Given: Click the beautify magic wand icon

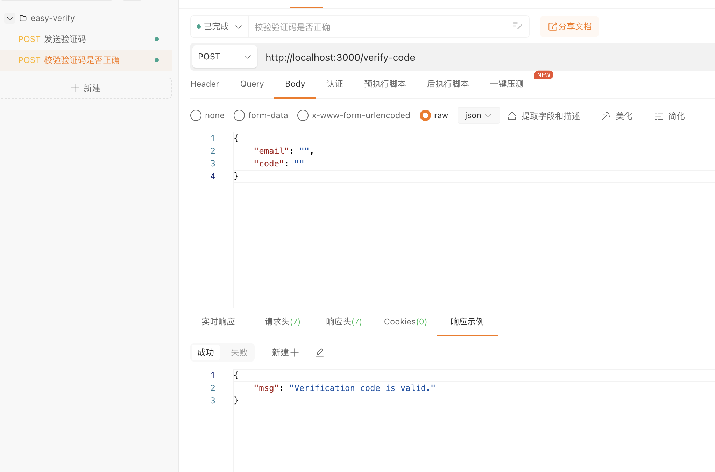Looking at the screenshot, I should coord(606,116).
